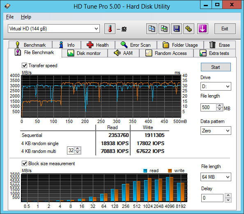The height and width of the screenshot is (214, 244).
Task: Click 17802 IOPS write value
Action: pos(150,143)
